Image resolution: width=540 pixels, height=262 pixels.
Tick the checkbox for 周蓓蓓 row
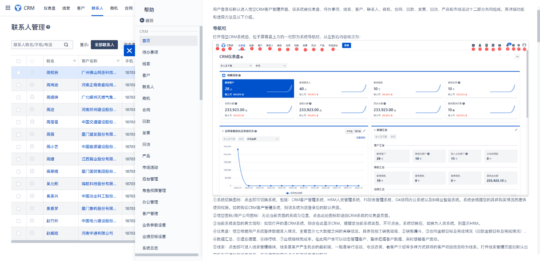point(19,122)
